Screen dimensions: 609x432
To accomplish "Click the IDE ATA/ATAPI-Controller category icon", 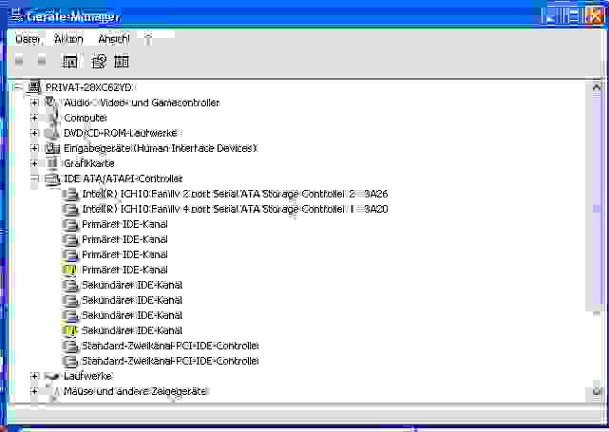I will 52,178.
